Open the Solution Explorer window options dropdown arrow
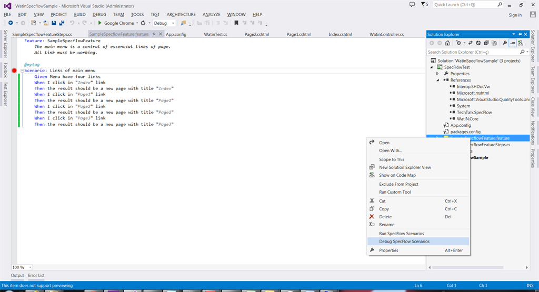Viewport: 539px width, 292px height. tap(514, 34)
